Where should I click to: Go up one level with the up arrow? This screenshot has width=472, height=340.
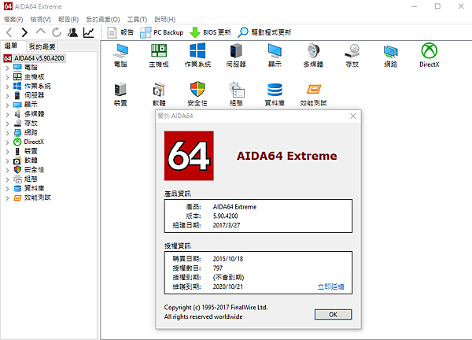(41, 31)
